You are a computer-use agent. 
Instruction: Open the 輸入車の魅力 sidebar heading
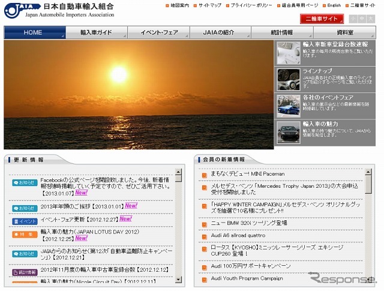coord(320,124)
